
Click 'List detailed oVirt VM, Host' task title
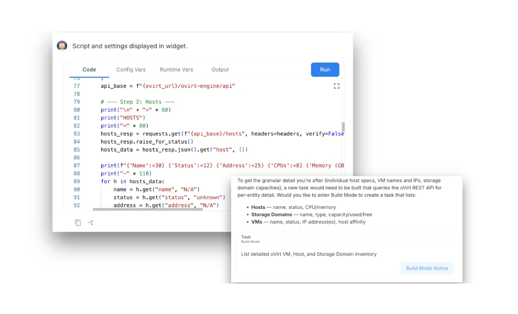coord(309,254)
